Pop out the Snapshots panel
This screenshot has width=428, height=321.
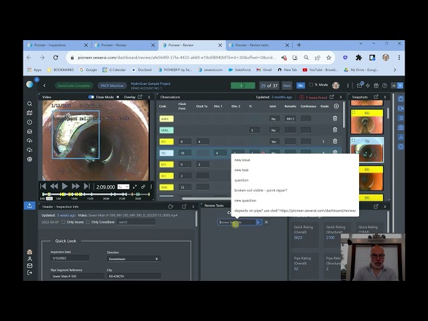[x=376, y=97]
